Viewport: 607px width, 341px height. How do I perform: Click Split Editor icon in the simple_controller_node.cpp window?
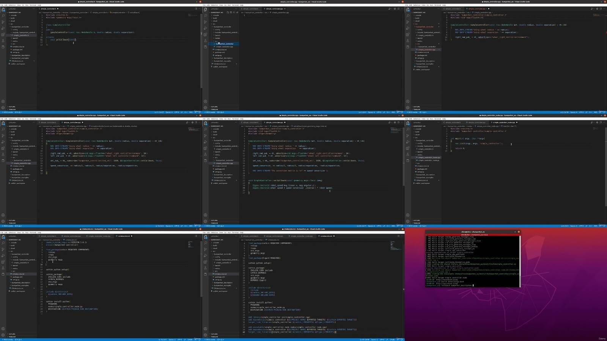click(601, 123)
